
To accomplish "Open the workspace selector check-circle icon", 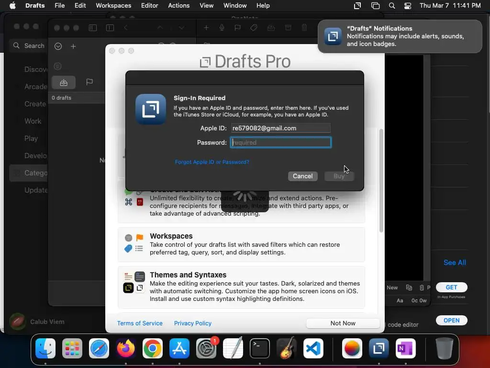I will pyautogui.click(x=58, y=46).
